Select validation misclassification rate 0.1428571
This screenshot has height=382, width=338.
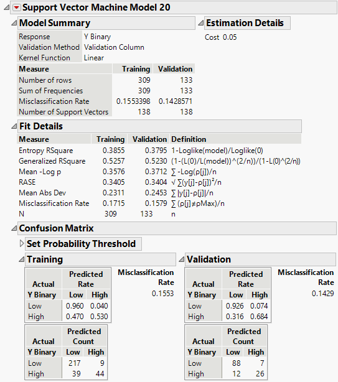pos(176,101)
